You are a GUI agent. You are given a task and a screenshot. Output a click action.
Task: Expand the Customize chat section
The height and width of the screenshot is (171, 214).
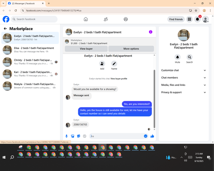(x=184, y=70)
